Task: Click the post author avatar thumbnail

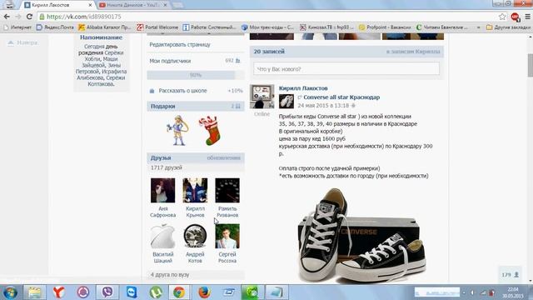Action: coord(262,97)
